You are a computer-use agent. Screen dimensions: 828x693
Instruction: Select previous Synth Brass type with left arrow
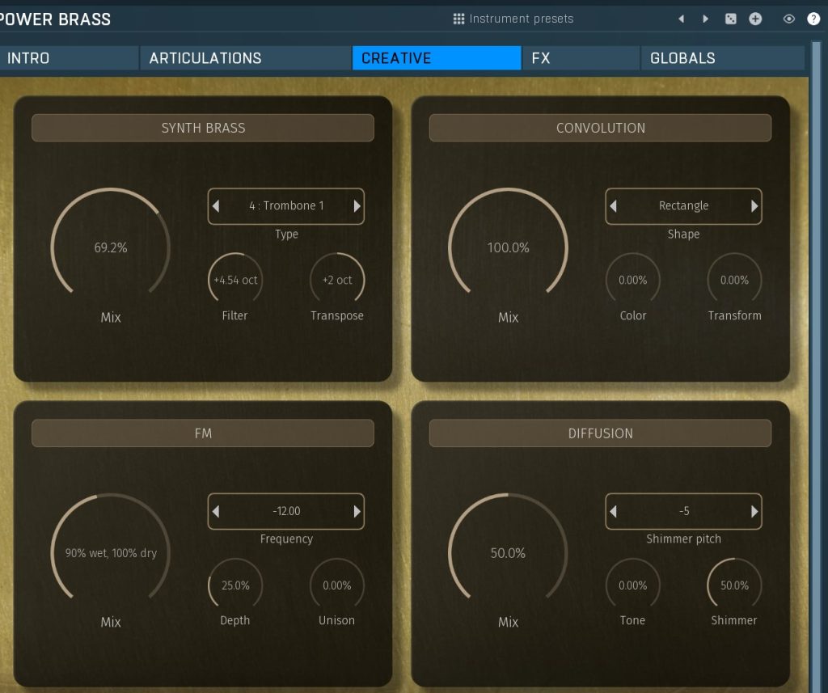(216, 206)
